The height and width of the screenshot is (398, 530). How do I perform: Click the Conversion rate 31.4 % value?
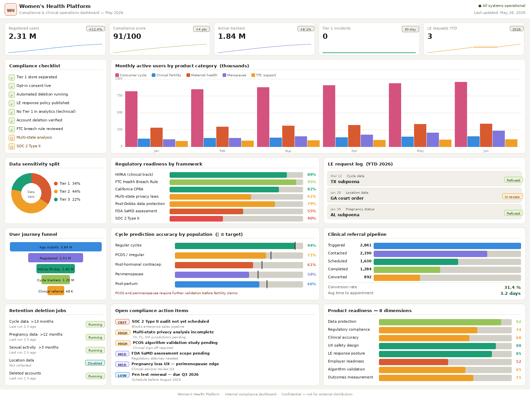coord(512,288)
